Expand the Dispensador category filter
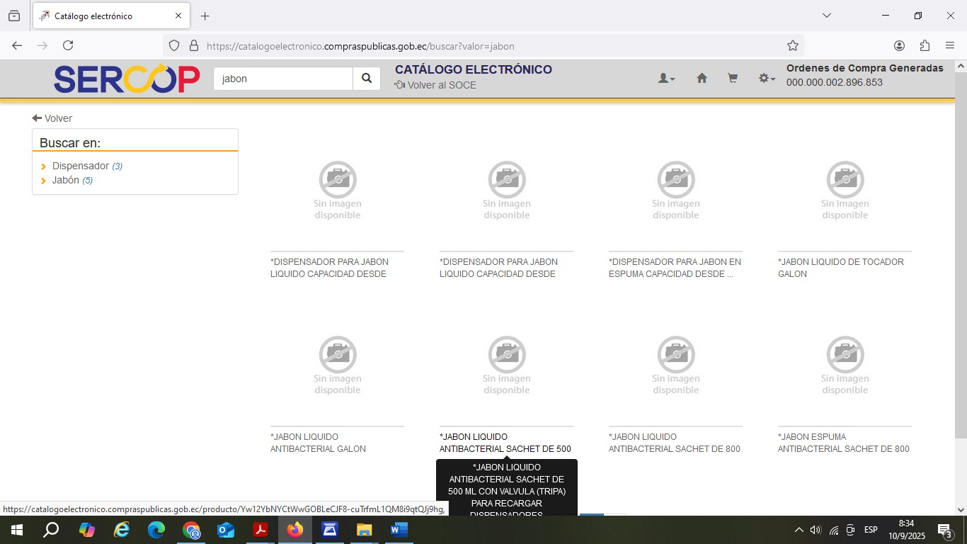The height and width of the screenshot is (544, 967). click(80, 166)
